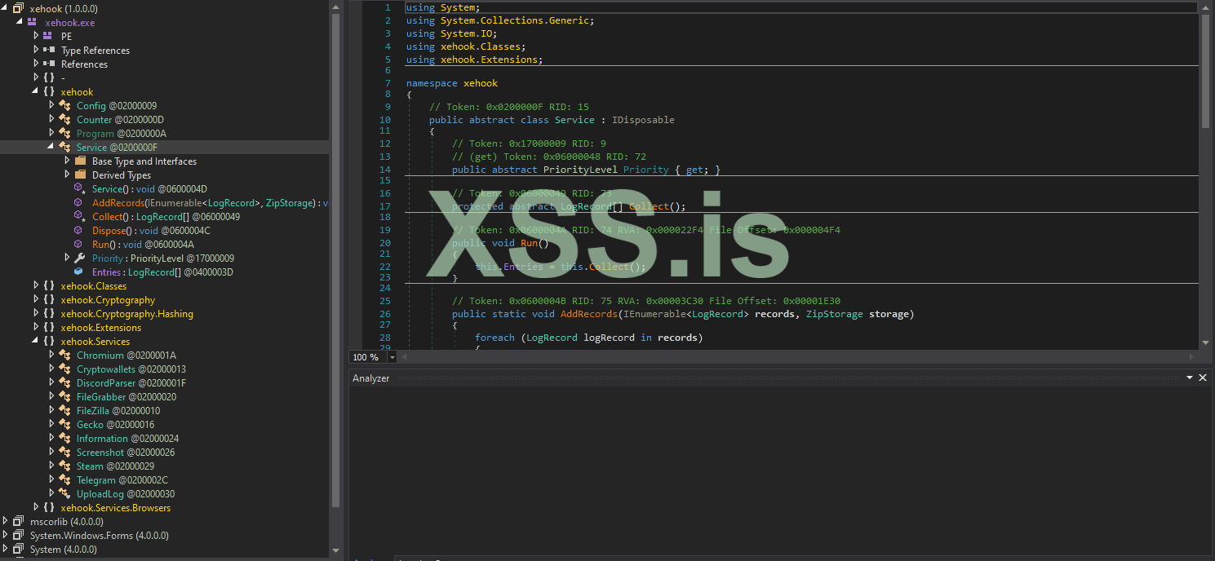
Task: Click the PE node icon
Action: [49, 36]
